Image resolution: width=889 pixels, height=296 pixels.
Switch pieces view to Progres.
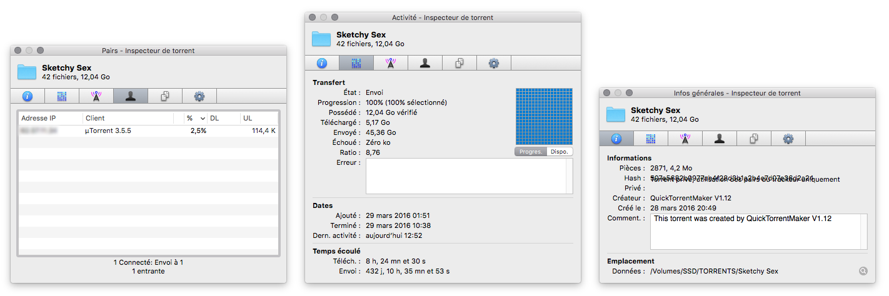click(530, 152)
